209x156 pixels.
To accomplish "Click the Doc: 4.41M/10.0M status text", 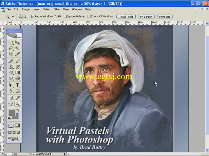I will click(x=40, y=154).
